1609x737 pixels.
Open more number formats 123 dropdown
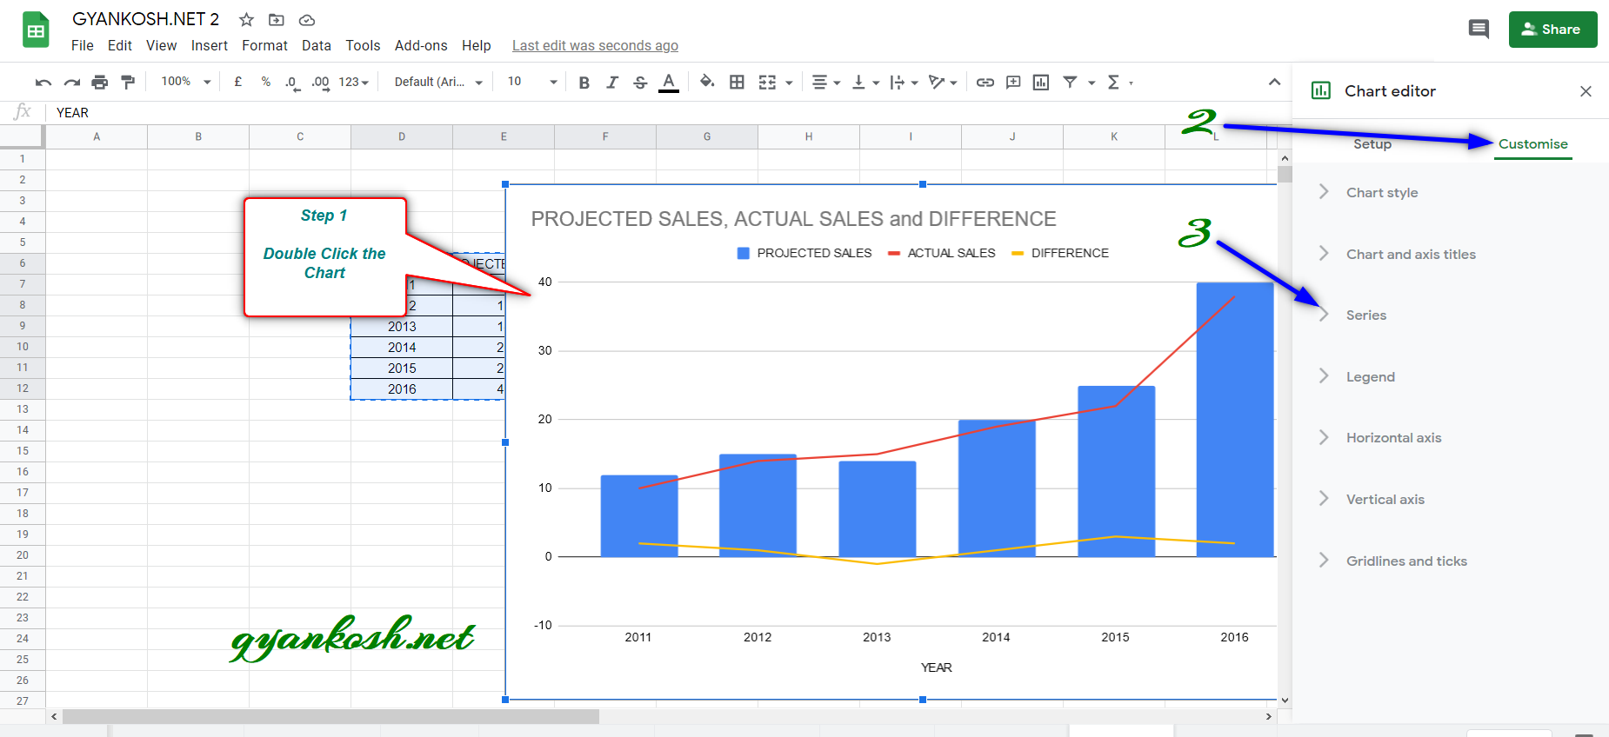point(353,83)
